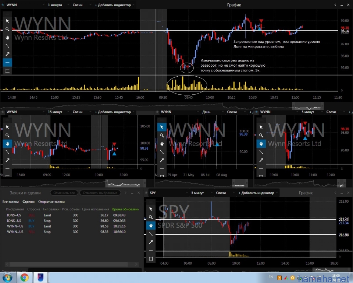The height and width of the screenshot is (283, 353).
Task: Select the horizontal line tool in top WYNN chart
Action: pos(7,63)
